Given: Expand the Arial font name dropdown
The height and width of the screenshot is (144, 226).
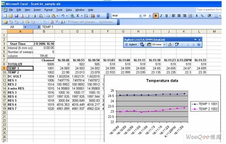Looking at the screenshot, I should coord(140,16).
